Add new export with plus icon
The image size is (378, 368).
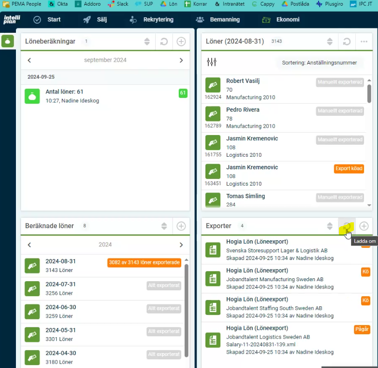coord(364,226)
